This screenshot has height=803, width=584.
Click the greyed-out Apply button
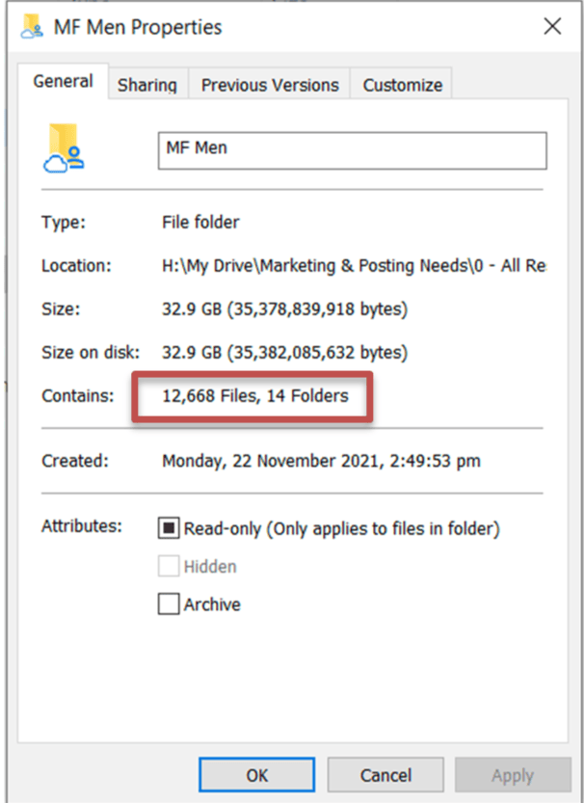pos(513,775)
